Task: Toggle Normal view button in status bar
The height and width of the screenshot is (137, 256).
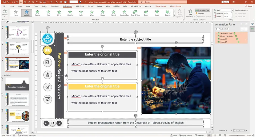Action: click(x=209, y=135)
